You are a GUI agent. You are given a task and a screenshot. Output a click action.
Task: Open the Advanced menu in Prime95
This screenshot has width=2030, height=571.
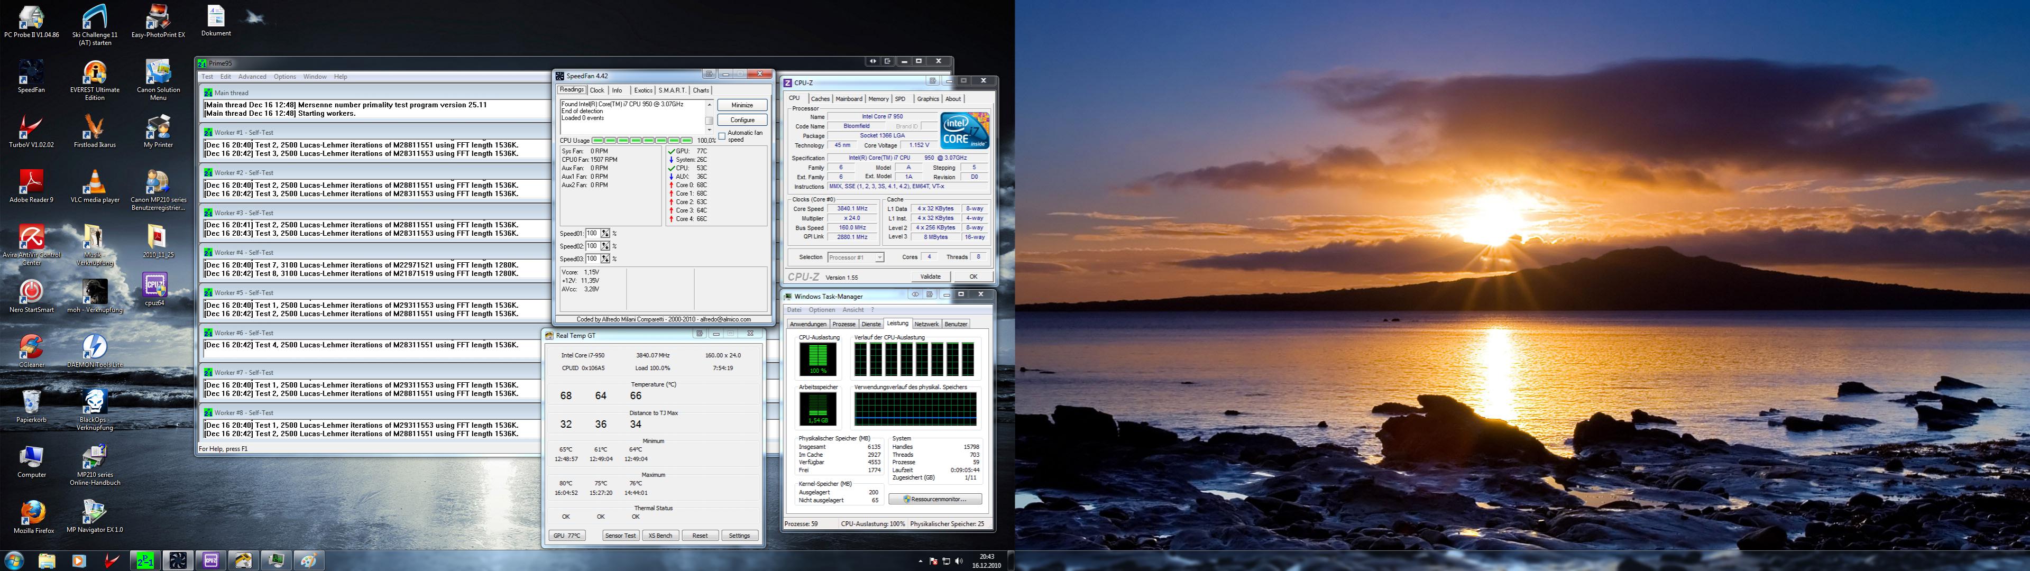point(252,77)
